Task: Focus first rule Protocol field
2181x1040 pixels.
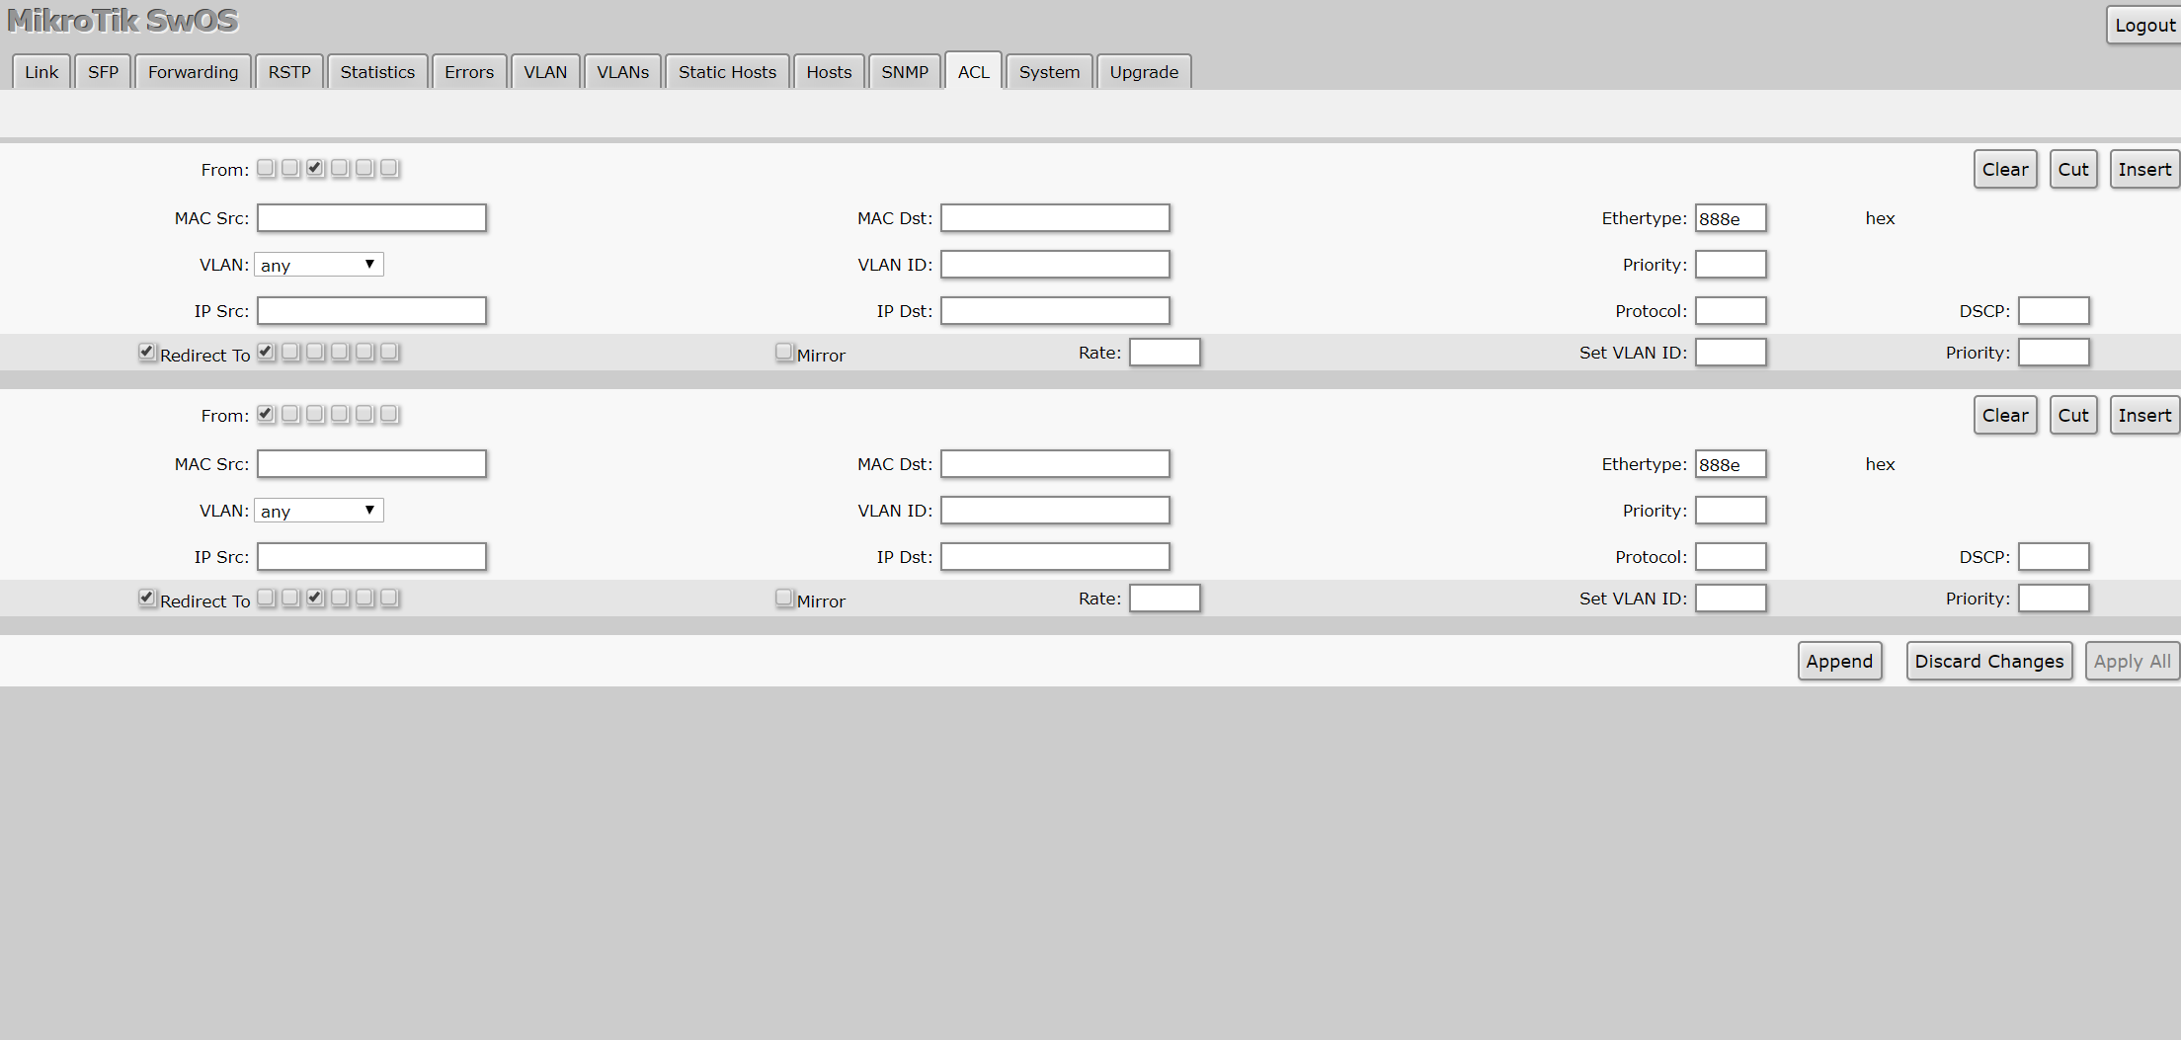Action: (1731, 311)
